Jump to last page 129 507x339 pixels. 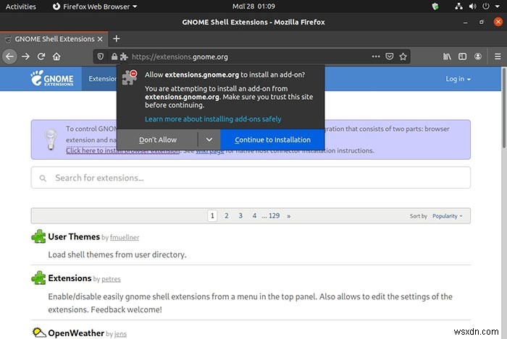pyautogui.click(x=274, y=216)
